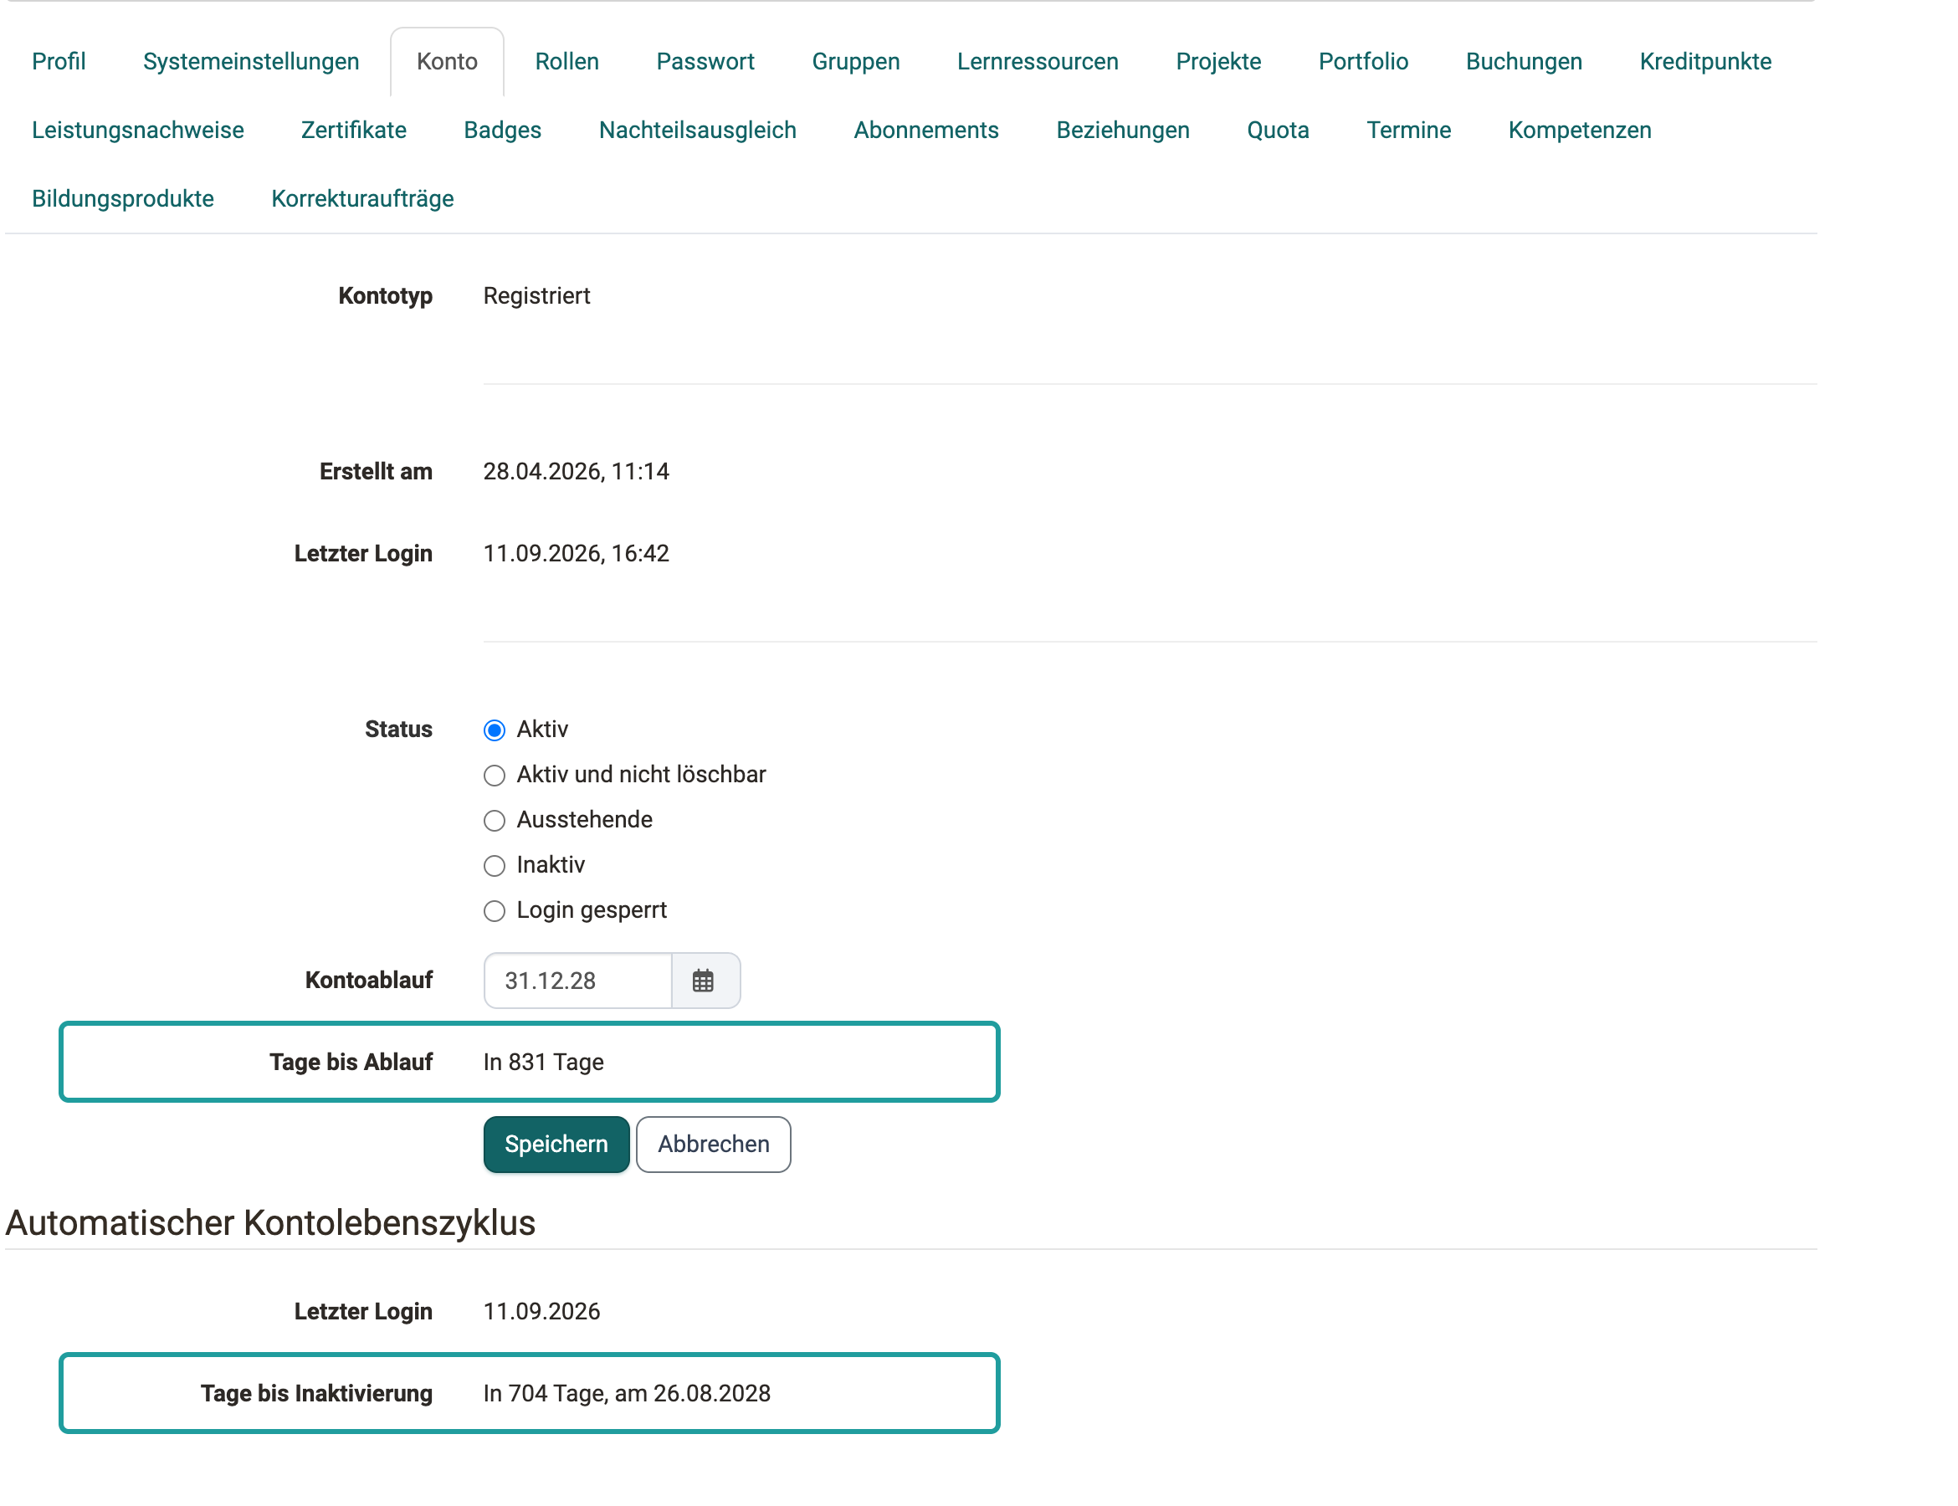Open the Passwort tab
The width and height of the screenshot is (1958, 1506).
coord(705,62)
